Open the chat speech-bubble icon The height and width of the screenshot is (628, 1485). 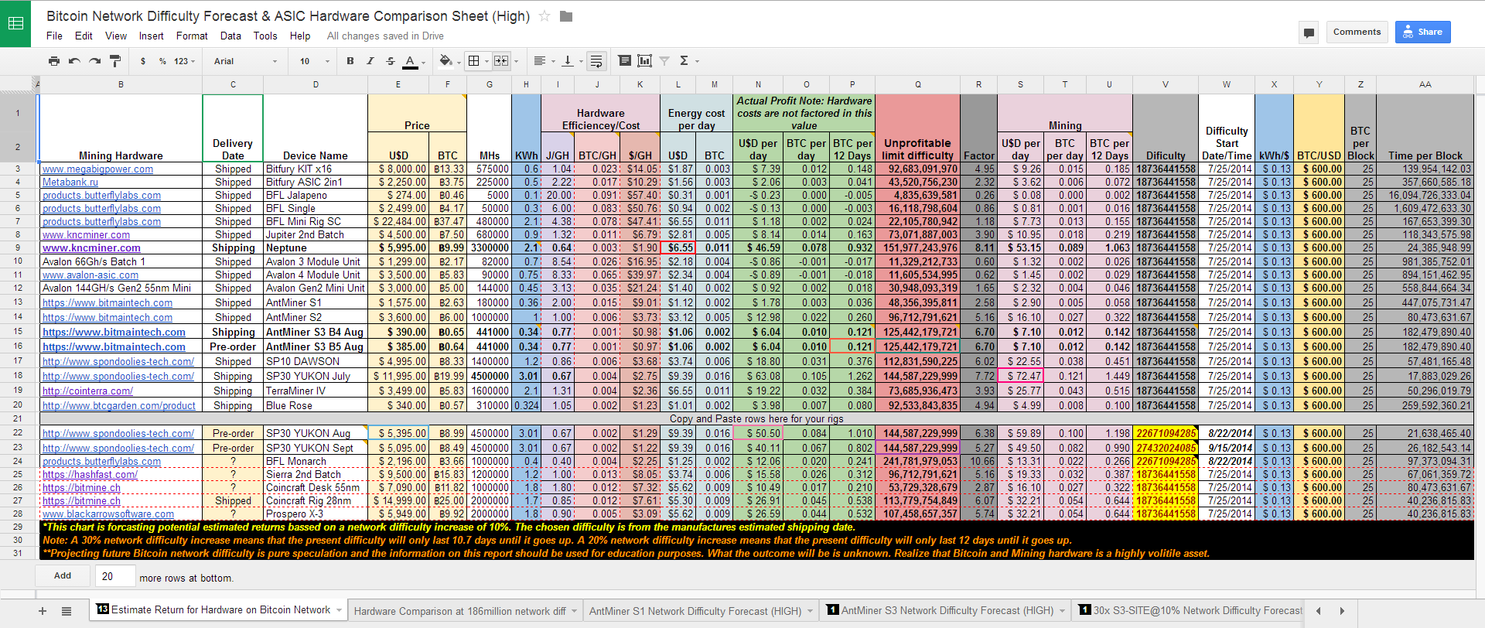(1309, 32)
